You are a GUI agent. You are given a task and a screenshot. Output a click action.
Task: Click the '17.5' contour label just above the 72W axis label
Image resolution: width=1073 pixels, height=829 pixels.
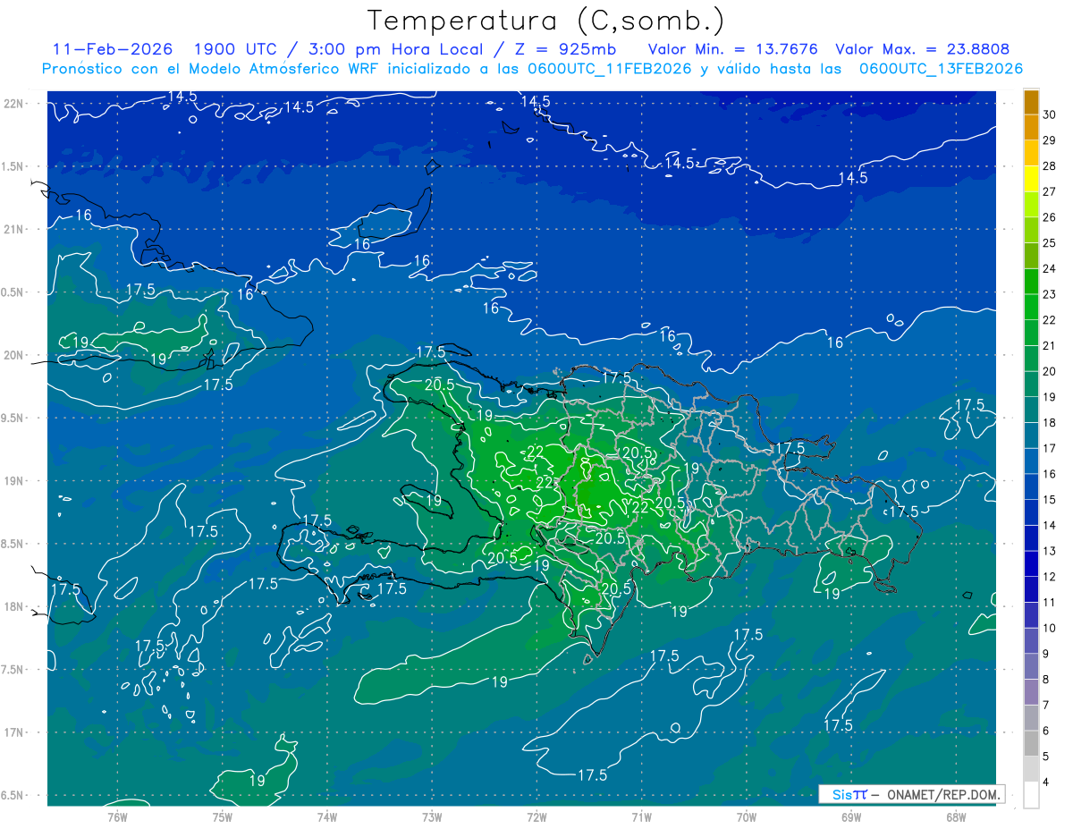[592, 774]
